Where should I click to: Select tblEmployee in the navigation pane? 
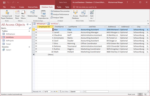(x=16, y=34)
